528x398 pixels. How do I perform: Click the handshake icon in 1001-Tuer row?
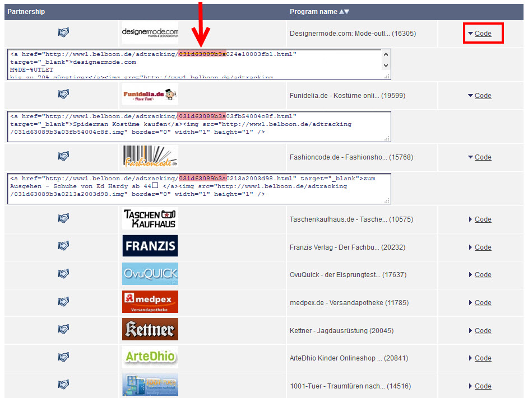pyautogui.click(x=63, y=384)
